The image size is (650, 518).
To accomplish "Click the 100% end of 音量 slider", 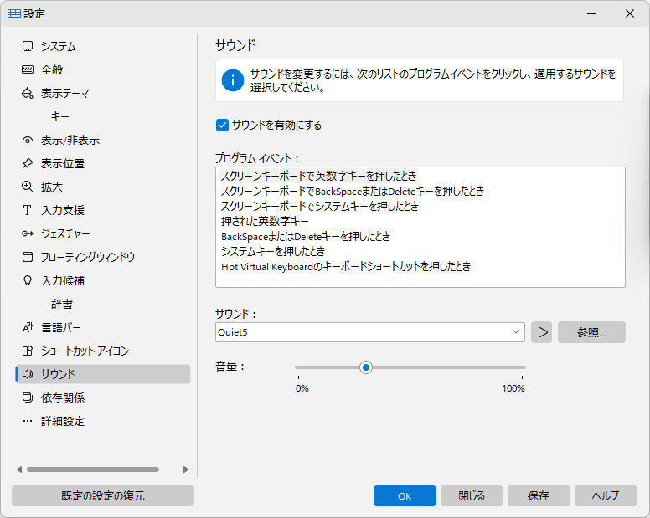I will tap(522, 367).
